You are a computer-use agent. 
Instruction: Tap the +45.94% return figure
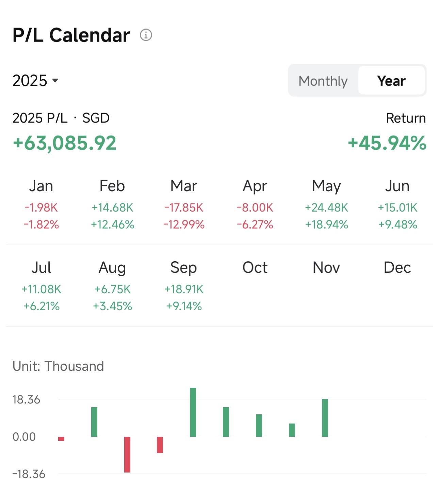pyautogui.click(x=387, y=143)
